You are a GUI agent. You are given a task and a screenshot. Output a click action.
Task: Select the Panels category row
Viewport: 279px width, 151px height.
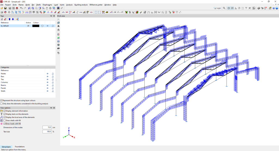[x=28, y=88]
